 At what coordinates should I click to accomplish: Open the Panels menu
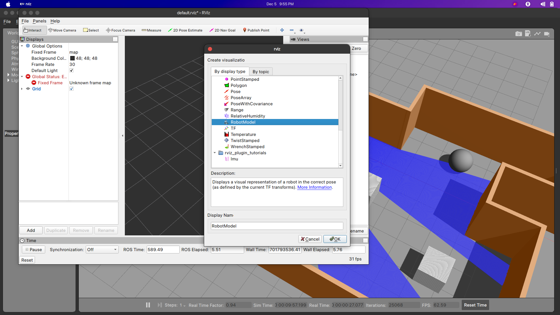(x=39, y=21)
